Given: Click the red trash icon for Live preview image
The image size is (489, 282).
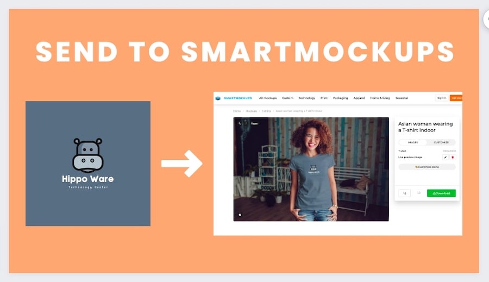Looking at the screenshot, I should [453, 157].
